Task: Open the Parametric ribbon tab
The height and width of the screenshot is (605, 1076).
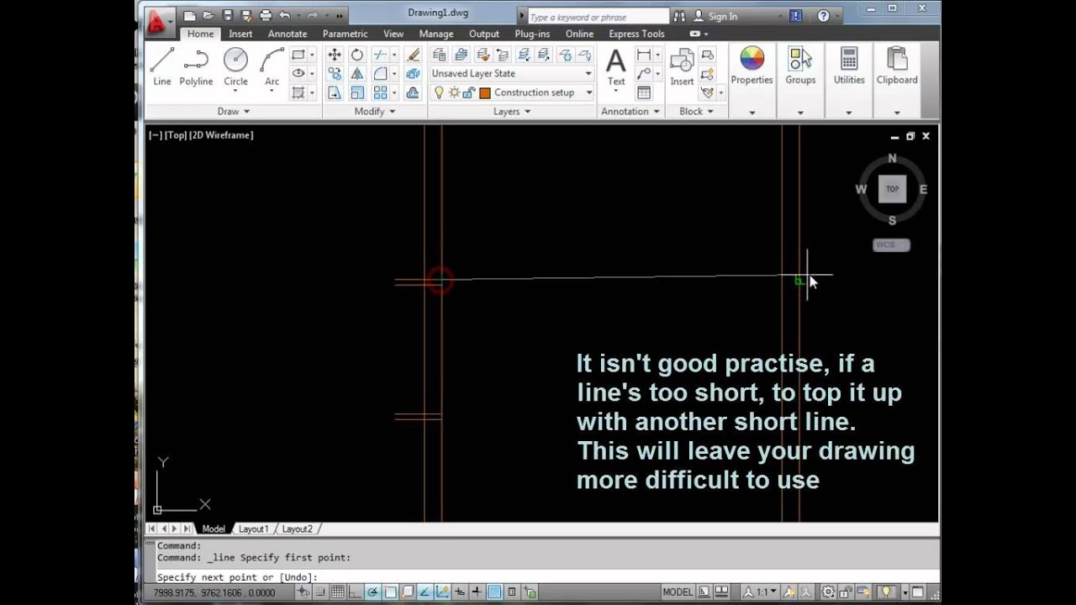Action: tap(345, 34)
